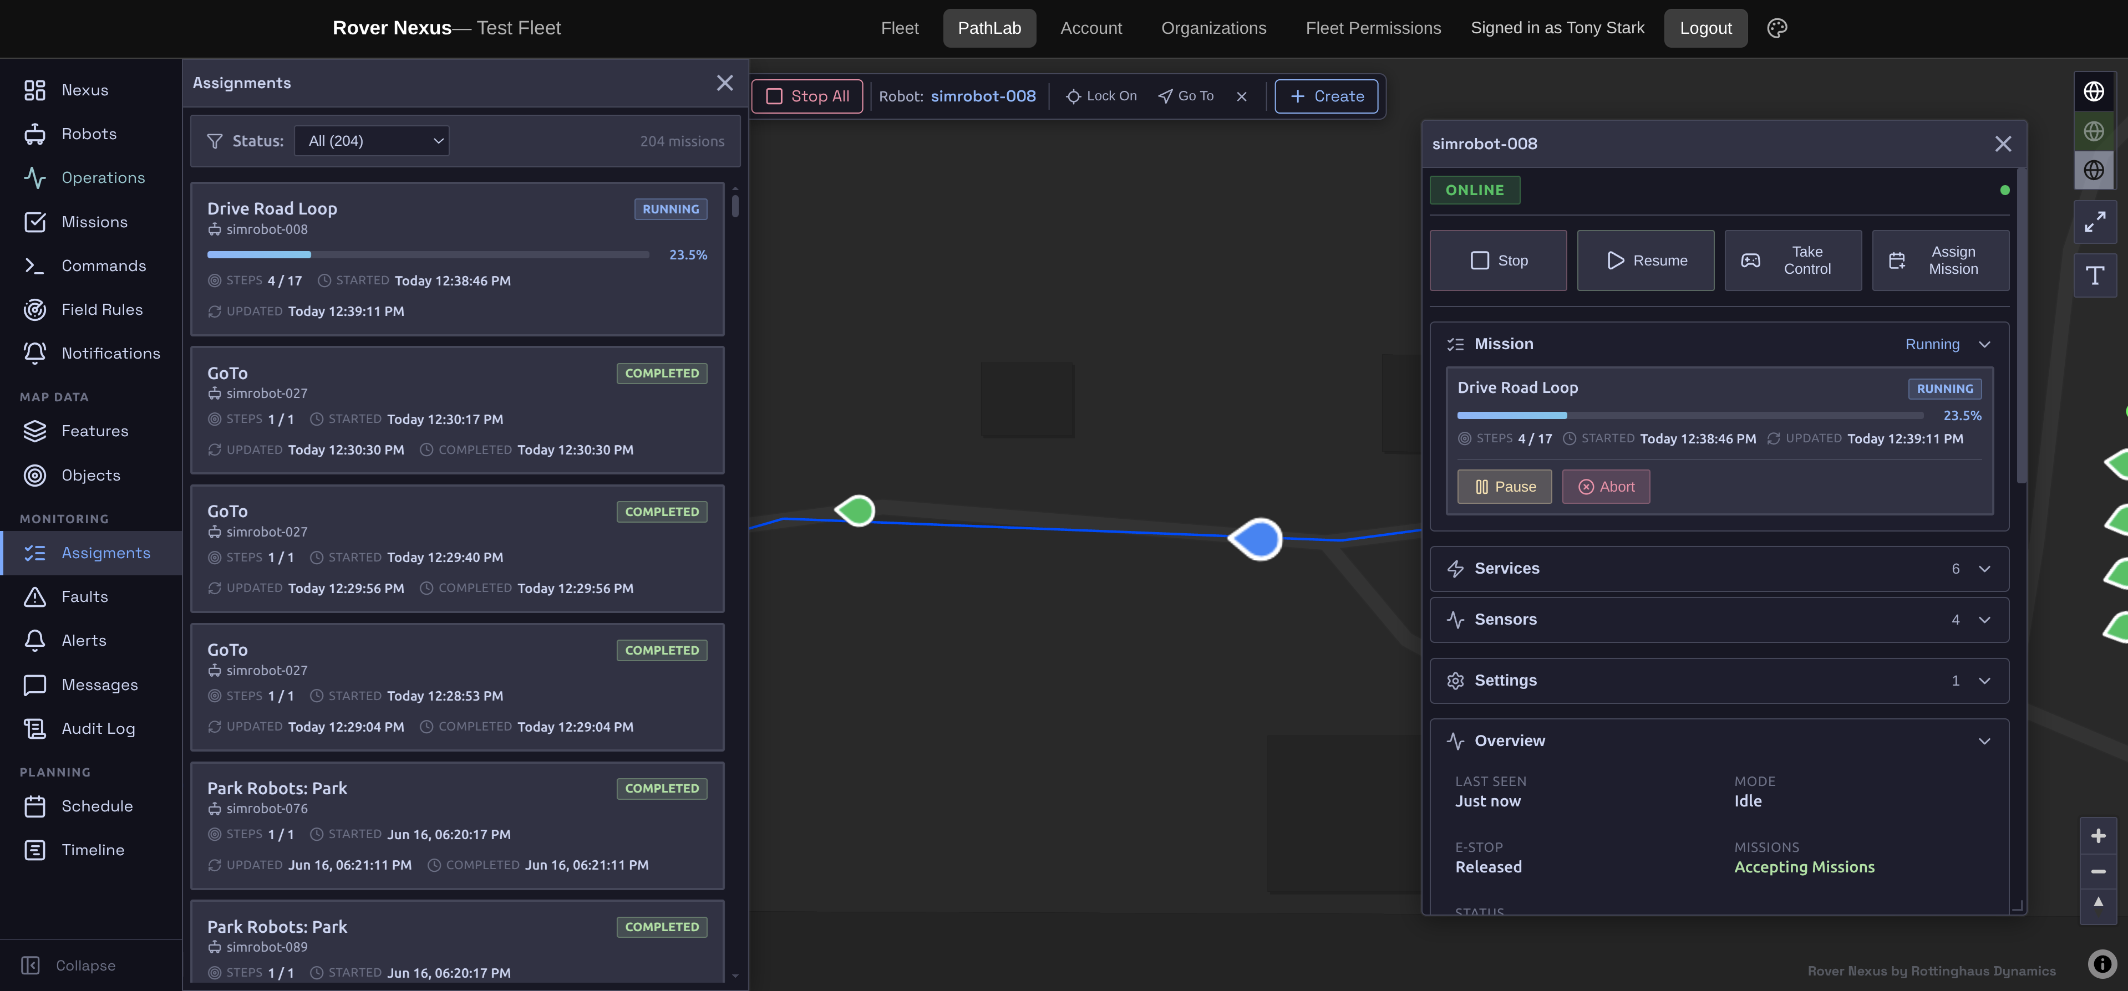Clear robot selection in toolbar
Viewport: 2128px width, 991px height.
pos(1242,96)
